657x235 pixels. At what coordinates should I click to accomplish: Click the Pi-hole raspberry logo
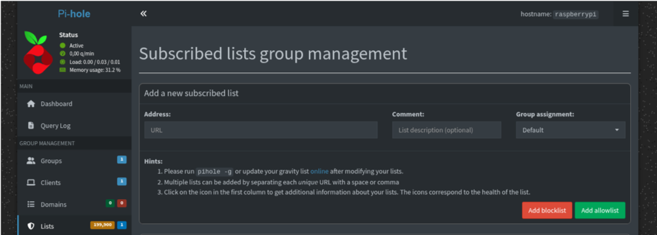click(x=37, y=52)
